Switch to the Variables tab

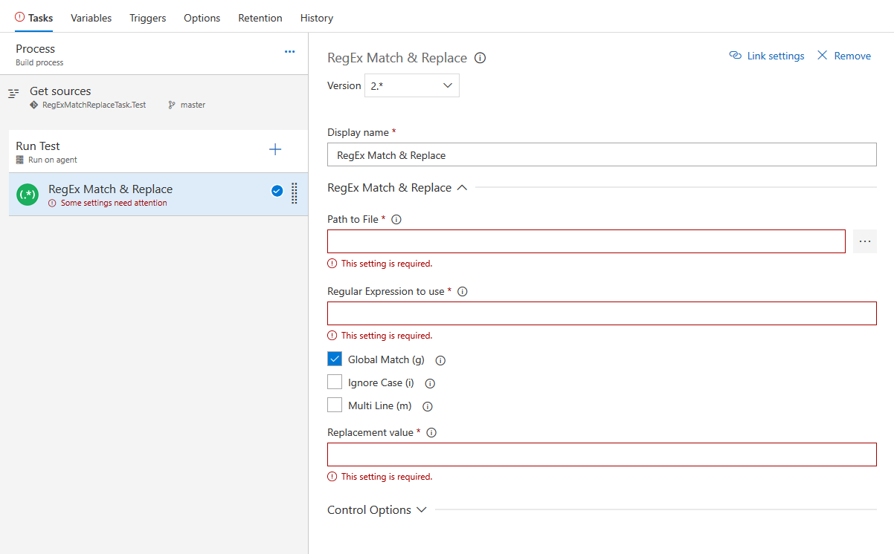tap(91, 18)
